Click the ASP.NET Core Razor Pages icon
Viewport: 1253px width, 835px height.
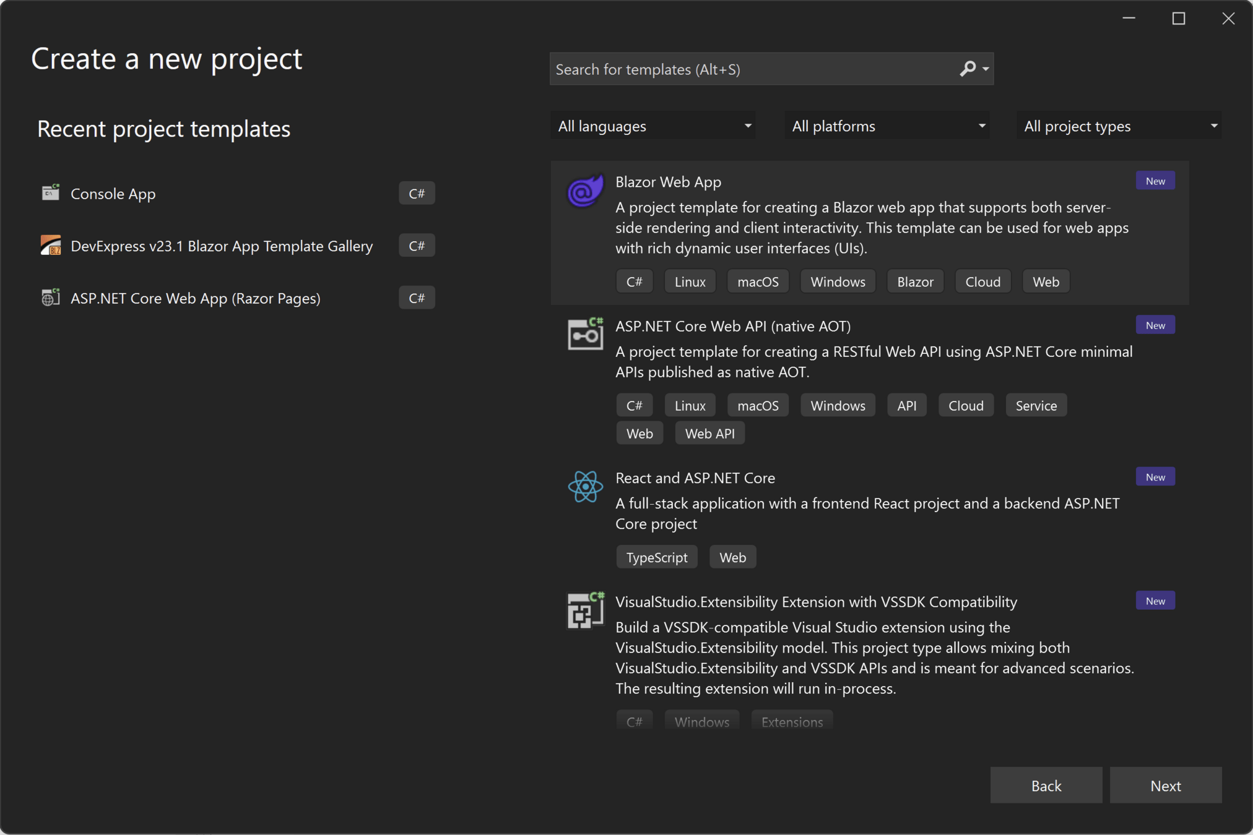pos(51,298)
